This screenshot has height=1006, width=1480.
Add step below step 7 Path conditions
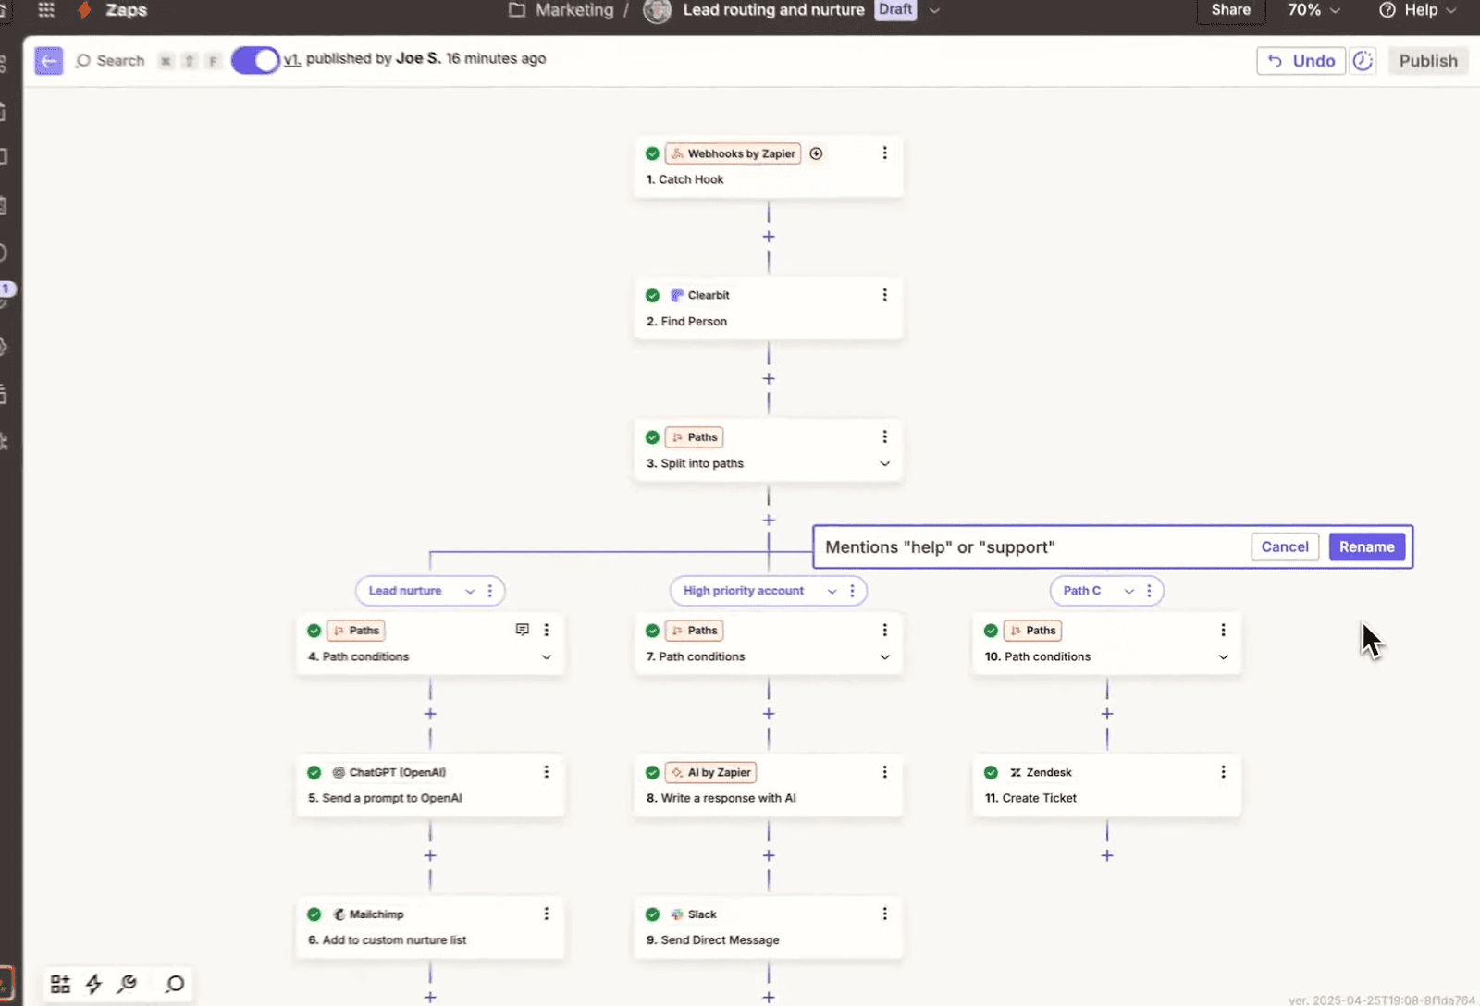769,714
